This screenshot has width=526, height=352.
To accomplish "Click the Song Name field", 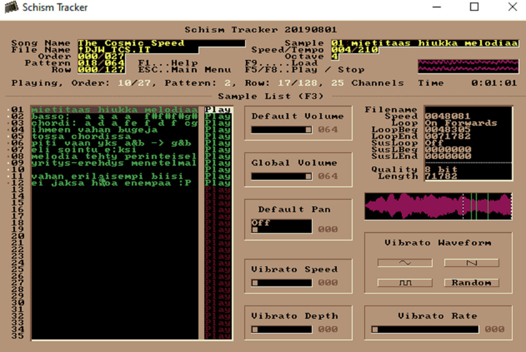I will click(161, 43).
